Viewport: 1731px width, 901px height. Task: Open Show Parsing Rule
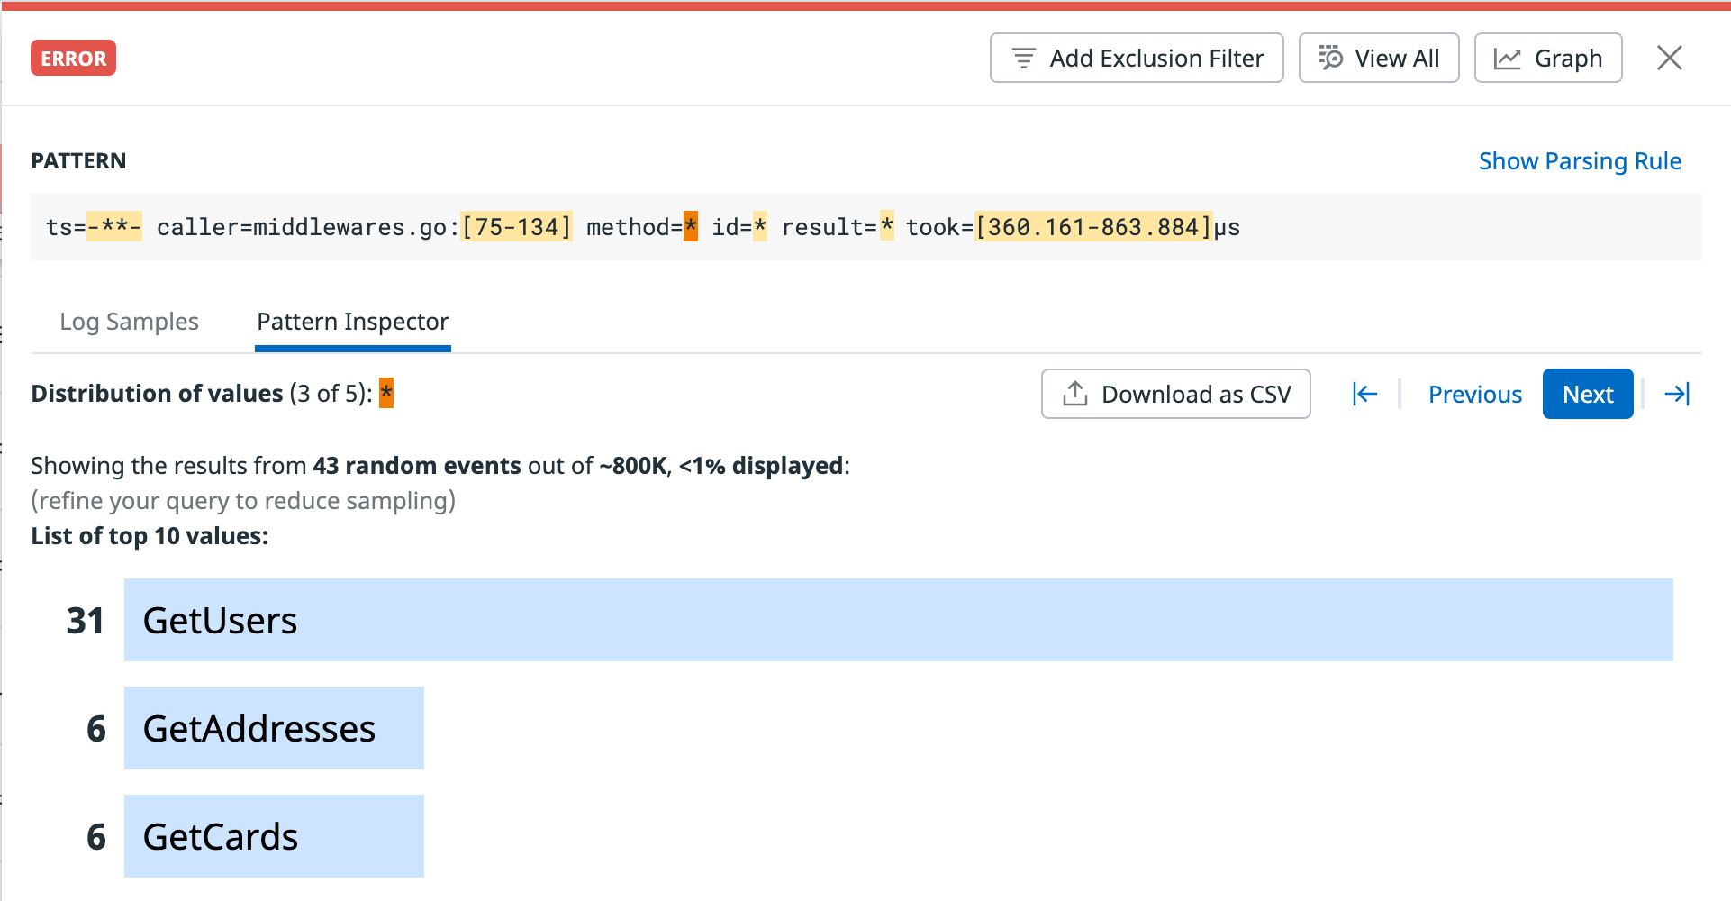pos(1579,160)
